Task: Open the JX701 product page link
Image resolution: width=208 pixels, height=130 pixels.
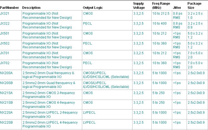Action: tap(5, 53)
